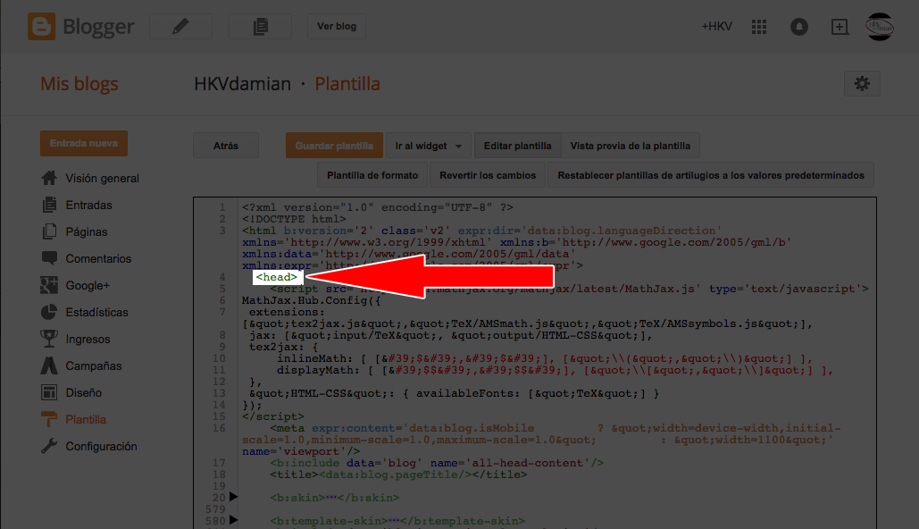This screenshot has width=919, height=529.
Task: Click Vista previa de la plantilla
Action: click(x=630, y=146)
